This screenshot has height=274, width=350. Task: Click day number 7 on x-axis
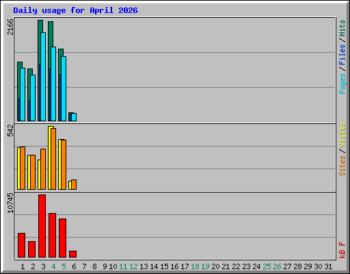point(84,266)
